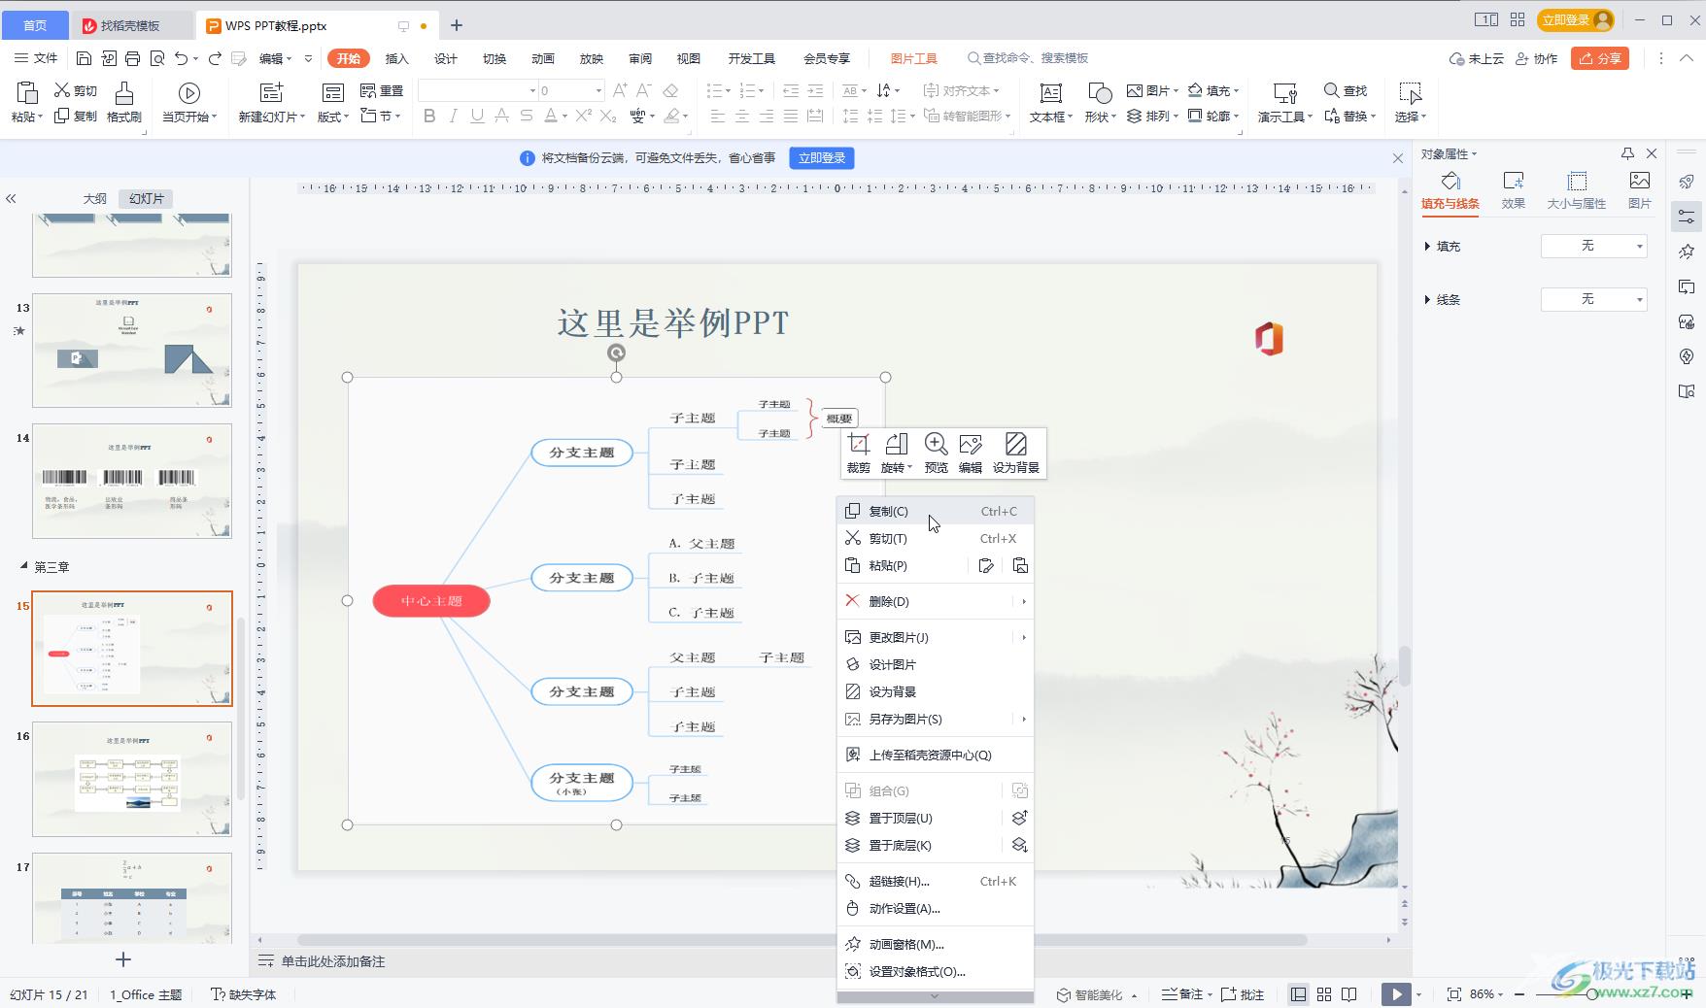Screen dimensions: 1706x1008
Task: Start slideshow from current slide (当页开始)
Action: coord(189,102)
